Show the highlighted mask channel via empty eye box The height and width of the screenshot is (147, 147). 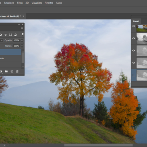pyautogui.click(x=134, y=75)
